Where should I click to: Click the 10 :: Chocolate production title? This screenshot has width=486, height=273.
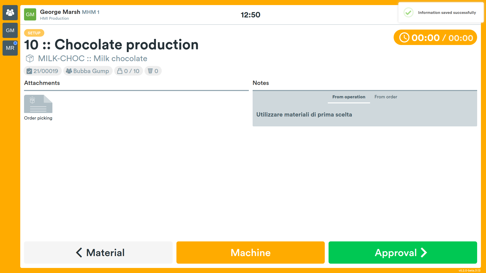click(111, 45)
